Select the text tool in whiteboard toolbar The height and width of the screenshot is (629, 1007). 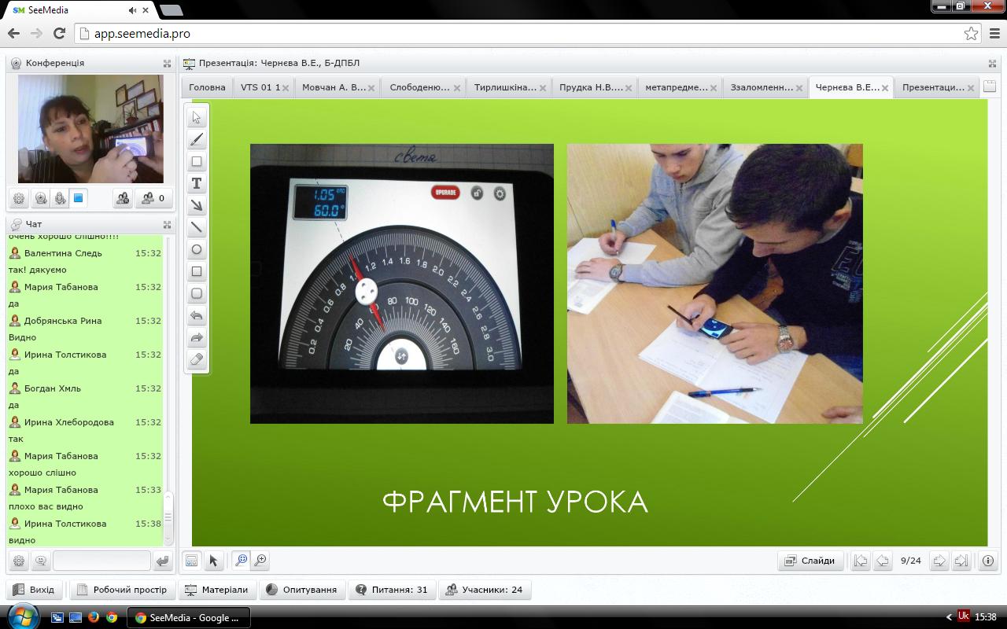pos(197,184)
